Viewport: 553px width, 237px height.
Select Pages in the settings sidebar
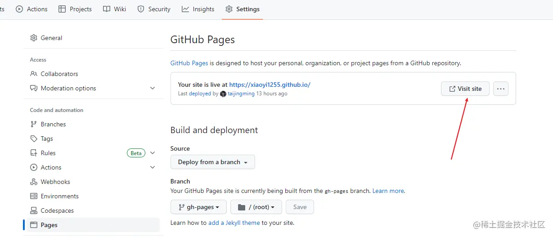coord(93,225)
